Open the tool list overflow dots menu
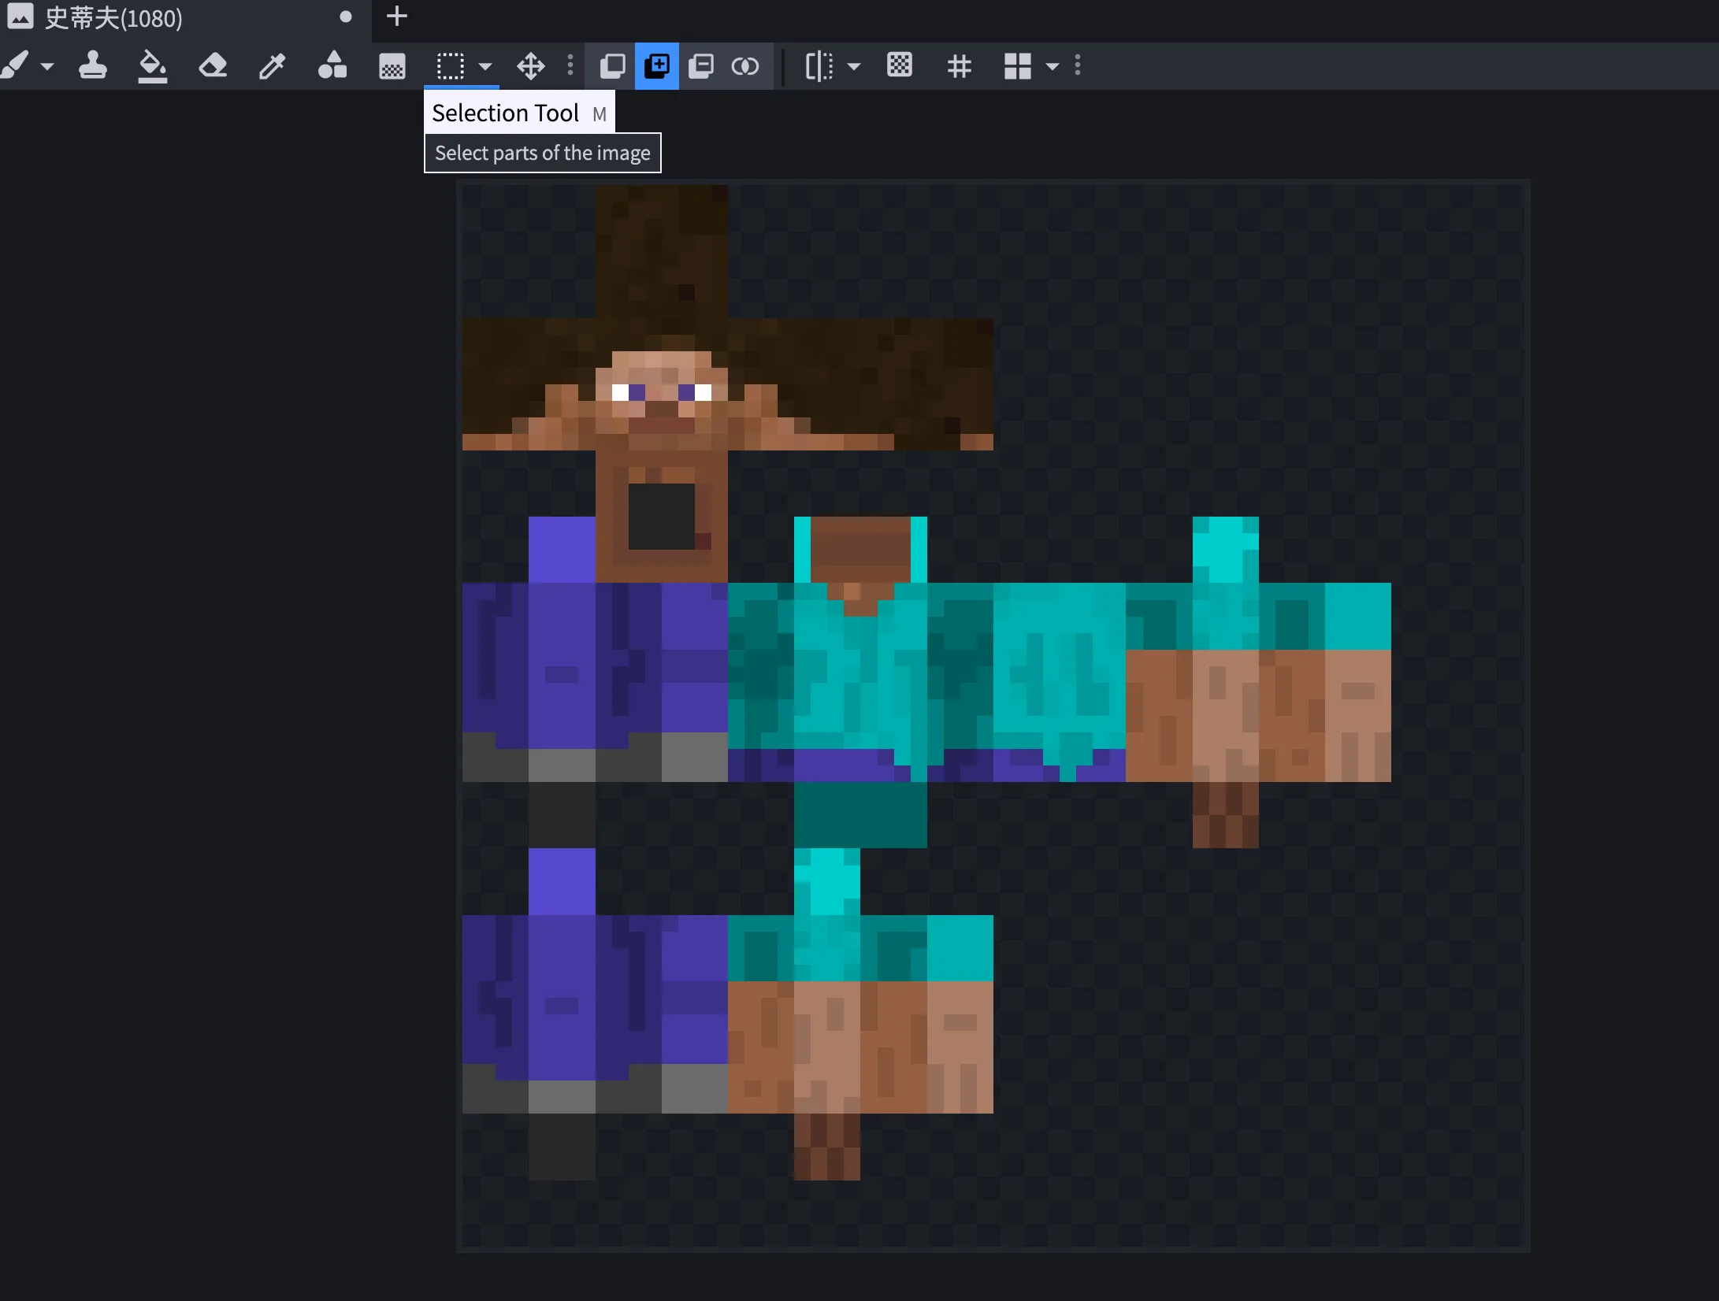Image resolution: width=1719 pixels, height=1301 pixels. click(570, 65)
